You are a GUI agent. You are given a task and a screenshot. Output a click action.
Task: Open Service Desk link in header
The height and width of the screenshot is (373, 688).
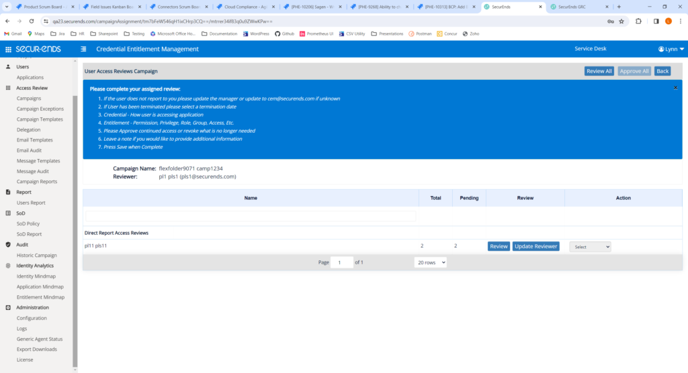pos(590,49)
